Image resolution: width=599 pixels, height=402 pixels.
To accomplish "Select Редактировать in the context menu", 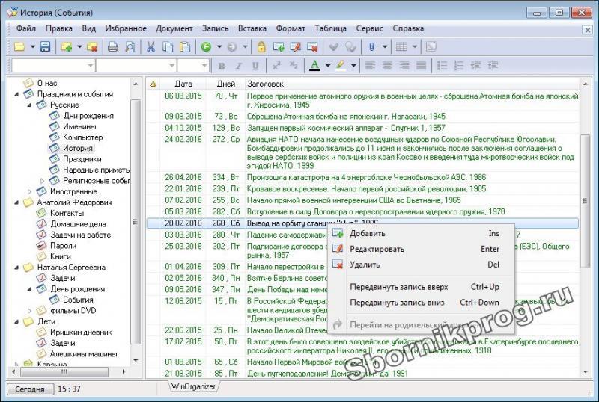I will click(377, 249).
